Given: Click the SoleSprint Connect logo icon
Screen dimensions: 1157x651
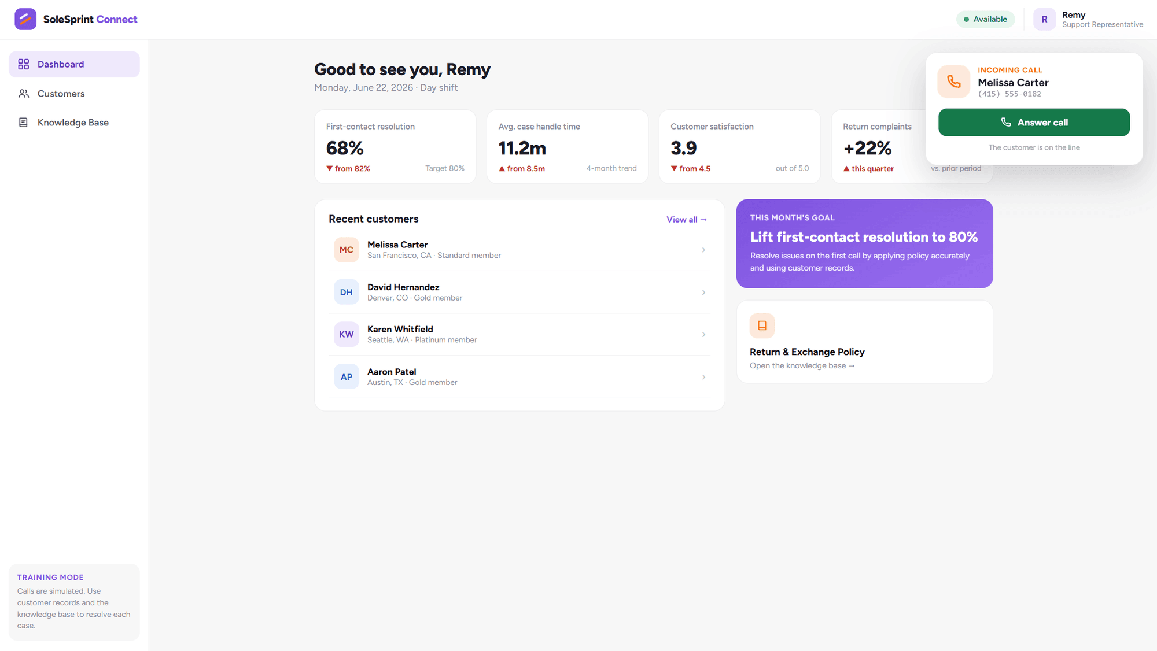Looking at the screenshot, I should point(25,19).
